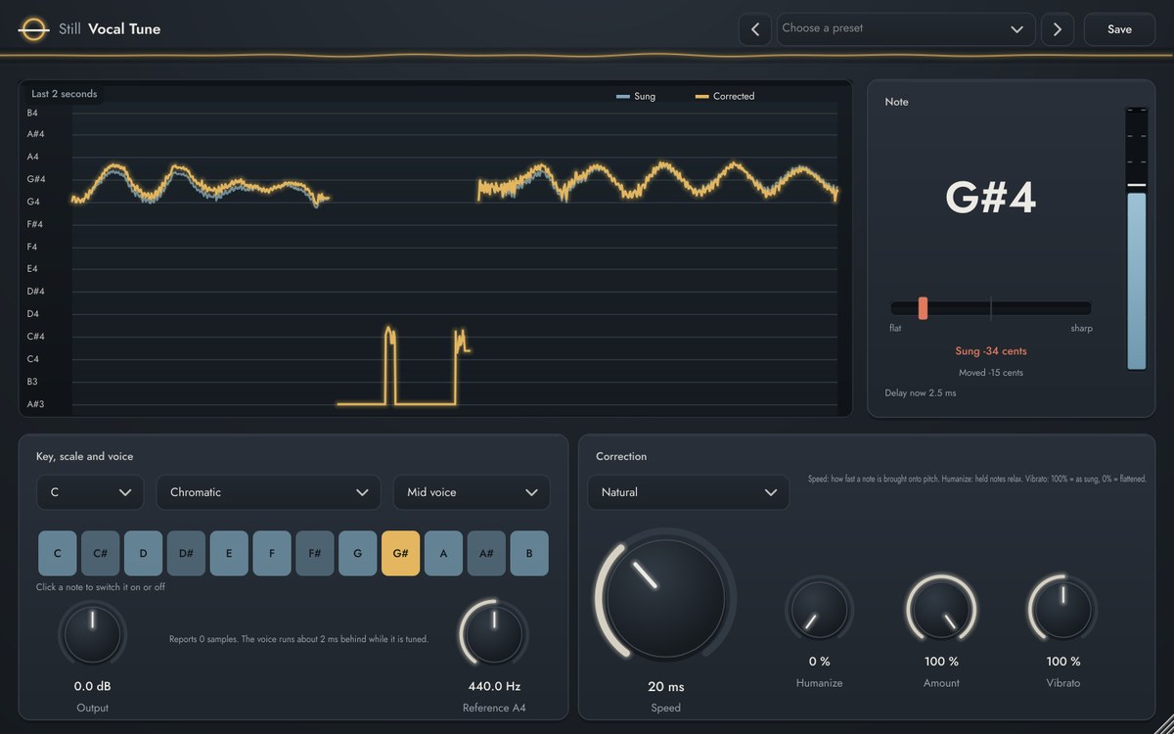Click the sharp label under pitch meter
The image size is (1174, 734).
pyautogui.click(x=1081, y=329)
